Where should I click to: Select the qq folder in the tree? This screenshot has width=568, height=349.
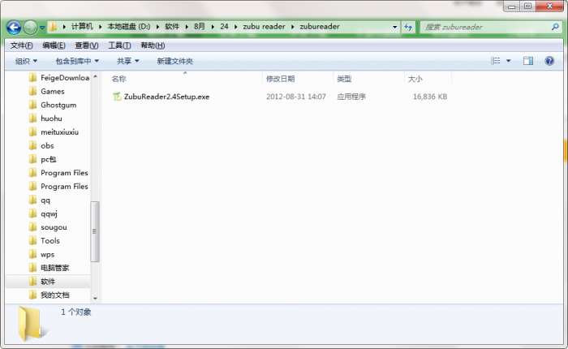(45, 200)
